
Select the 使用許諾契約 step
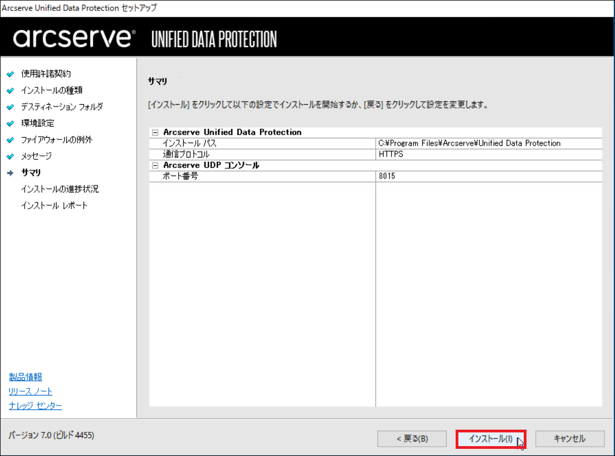46,74
